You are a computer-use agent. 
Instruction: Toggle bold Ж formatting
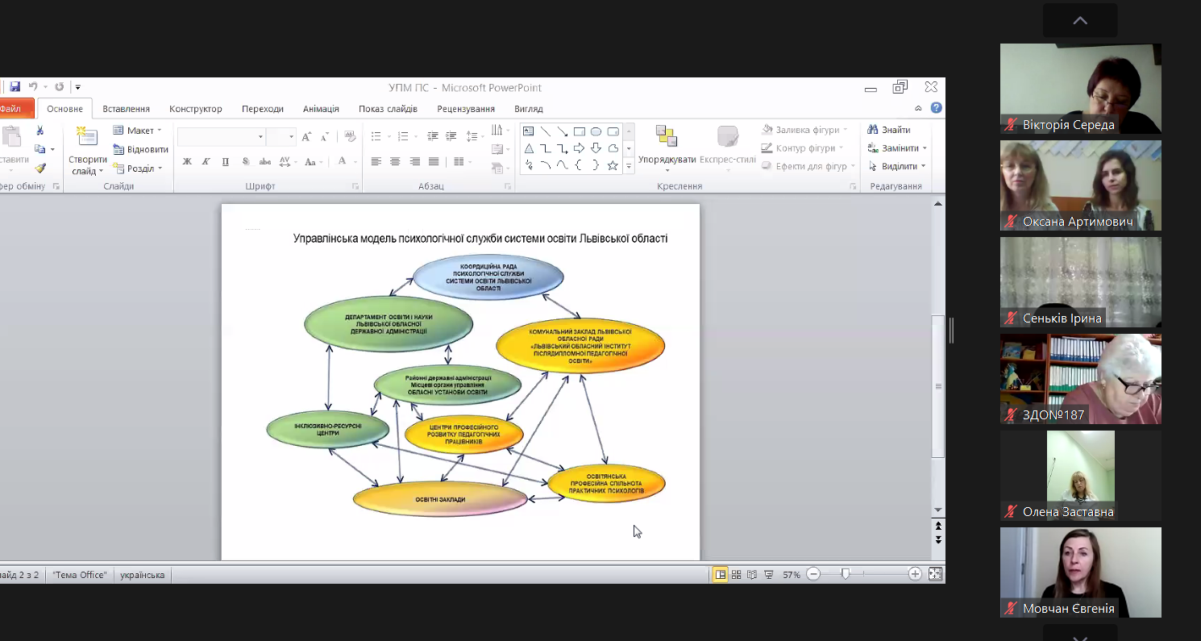tap(187, 162)
